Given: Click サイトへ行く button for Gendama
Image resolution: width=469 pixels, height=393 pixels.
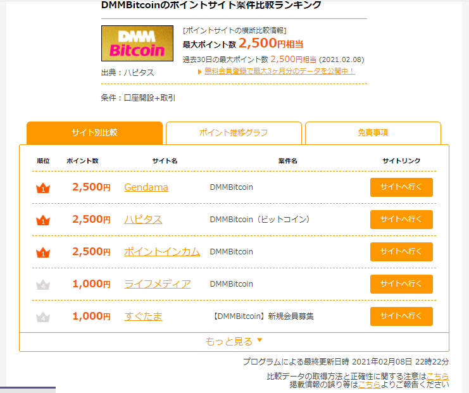Looking at the screenshot, I should 401,187.
